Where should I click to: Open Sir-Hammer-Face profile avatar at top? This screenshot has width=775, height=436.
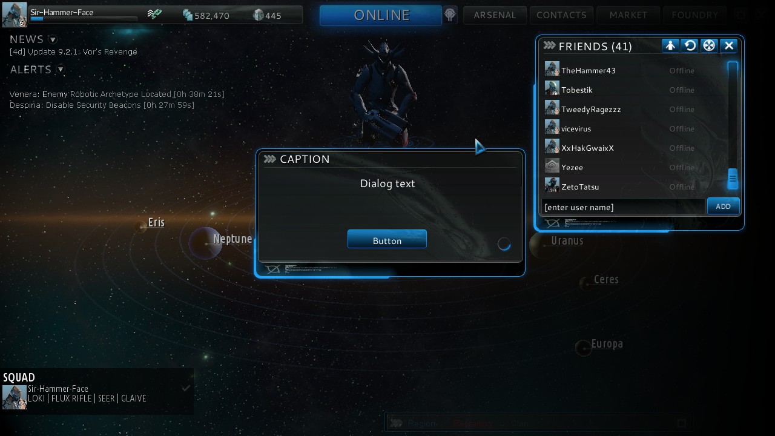point(14,15)
